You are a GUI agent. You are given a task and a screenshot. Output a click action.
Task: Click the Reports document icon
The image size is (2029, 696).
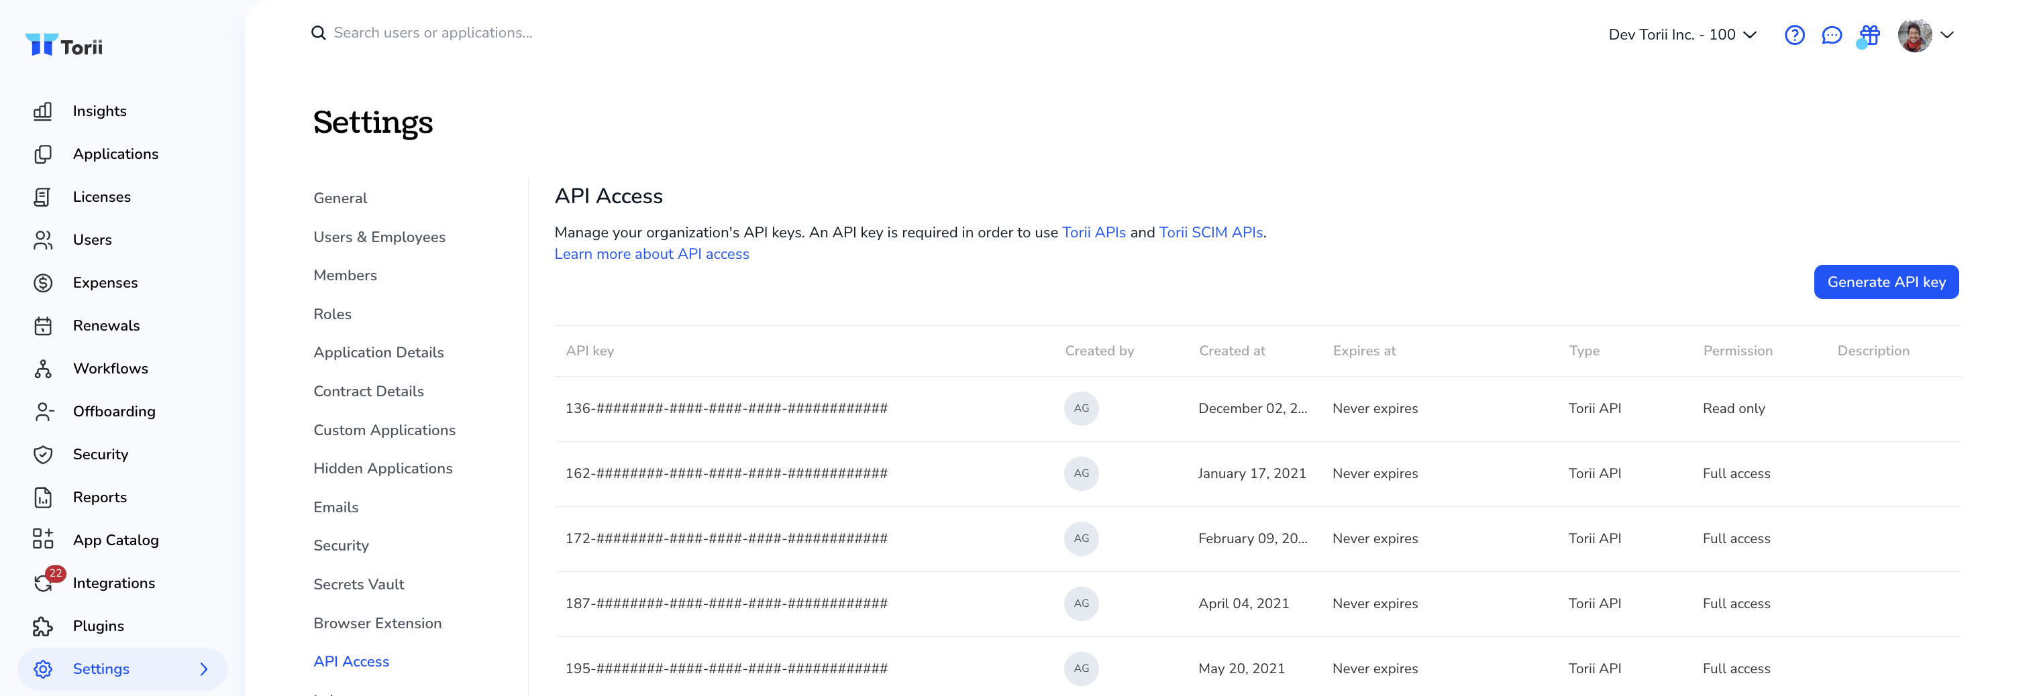click(x=42, y=498)
